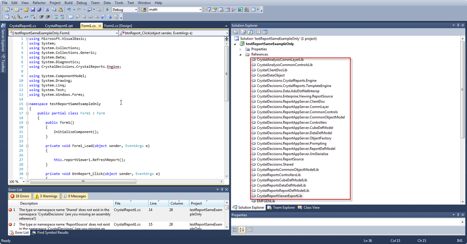Viewport: 467px width, 244px height.
Task: Click the Copy icon in toolbar
Action: (x=54, y=10)
